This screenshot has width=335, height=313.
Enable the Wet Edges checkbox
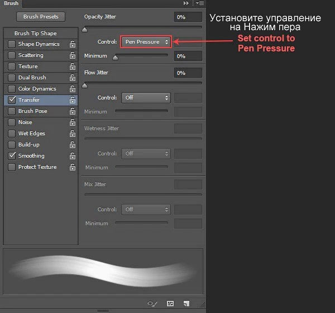click(12, 133)
